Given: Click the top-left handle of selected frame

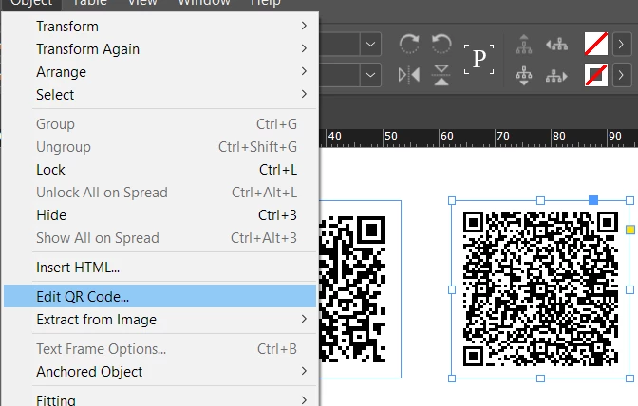Looking at the screenshot, I should 452,200.
